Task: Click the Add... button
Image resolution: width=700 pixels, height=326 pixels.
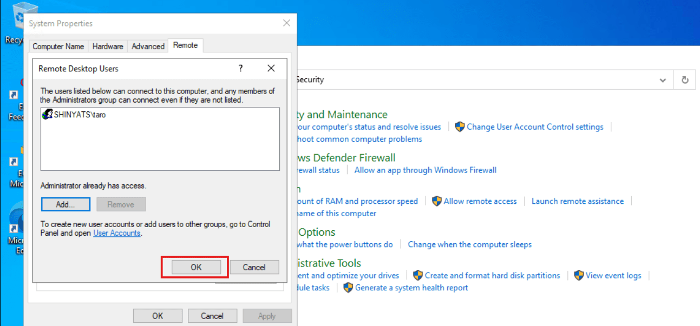Action: point(65,204)
